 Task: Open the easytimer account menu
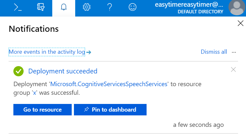click(x=189, y=8)
